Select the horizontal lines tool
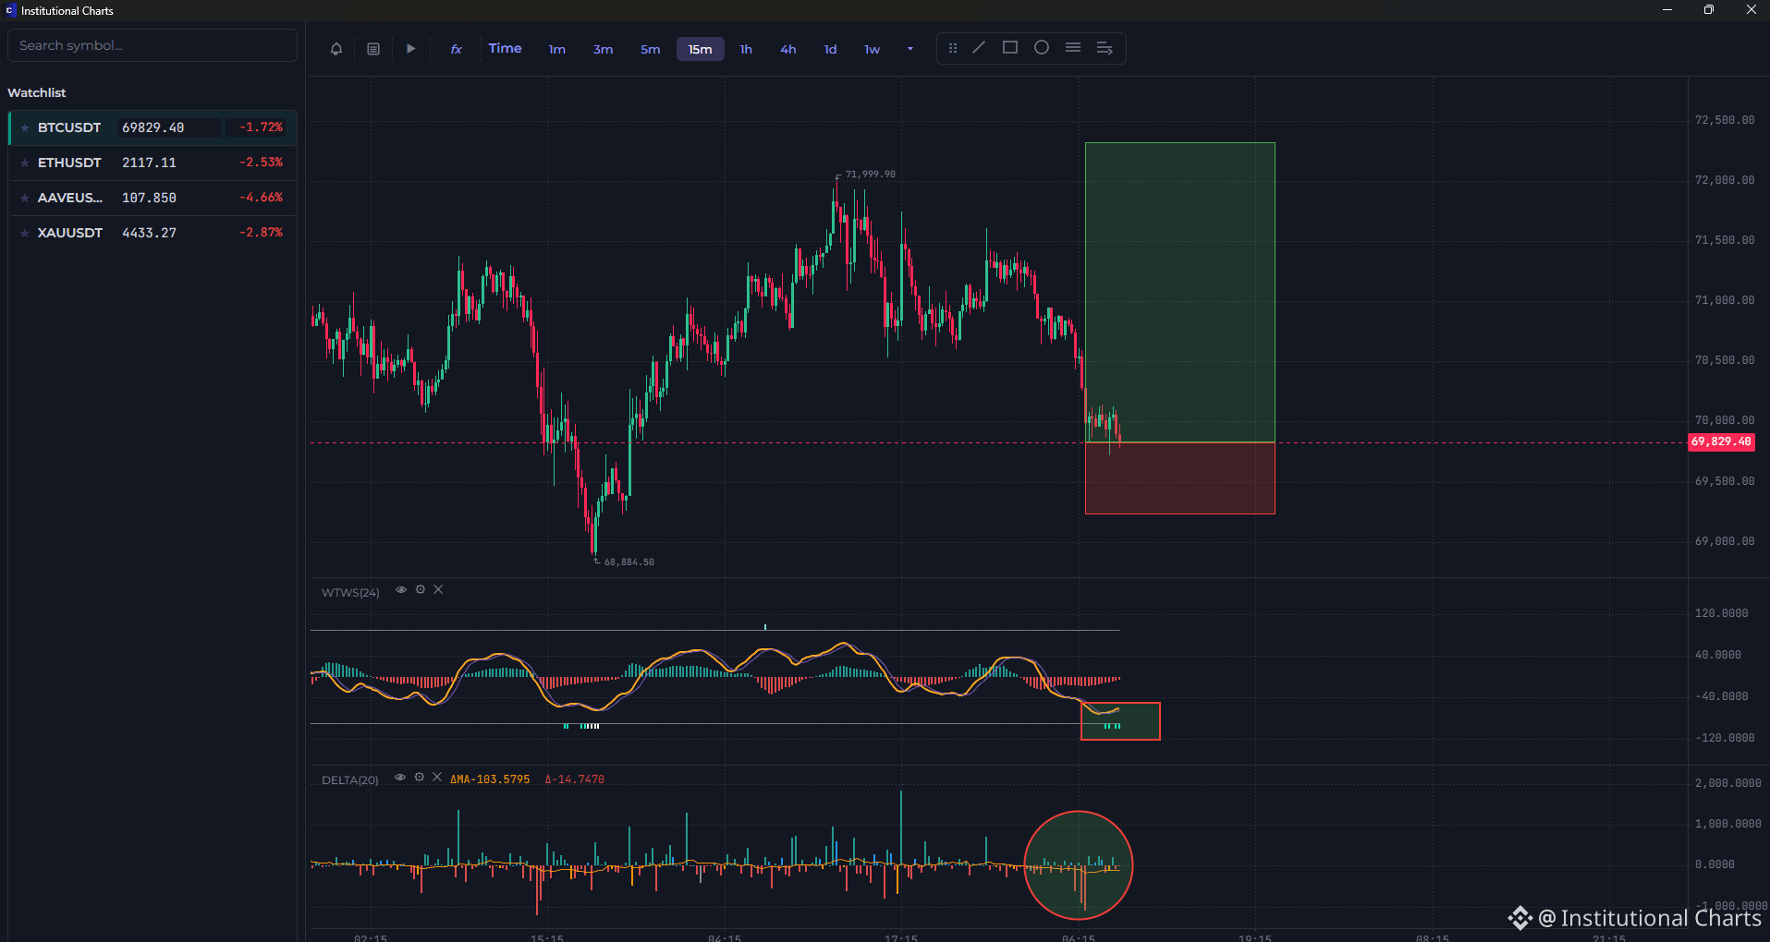Screen dimensions: 1770x942 1073,47
